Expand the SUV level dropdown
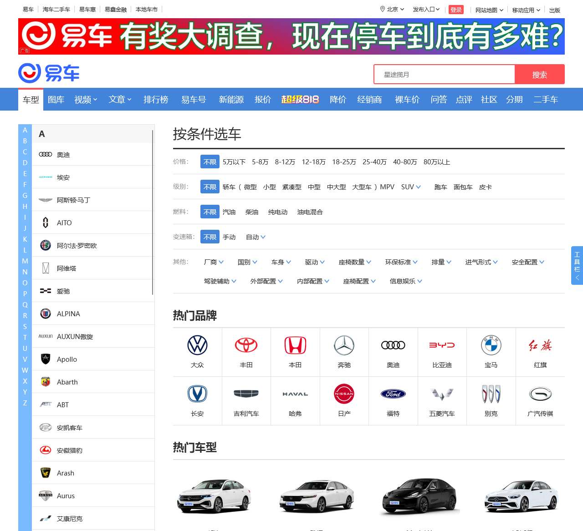This screenshot has height=531, width=583. (x=411, y=187)
